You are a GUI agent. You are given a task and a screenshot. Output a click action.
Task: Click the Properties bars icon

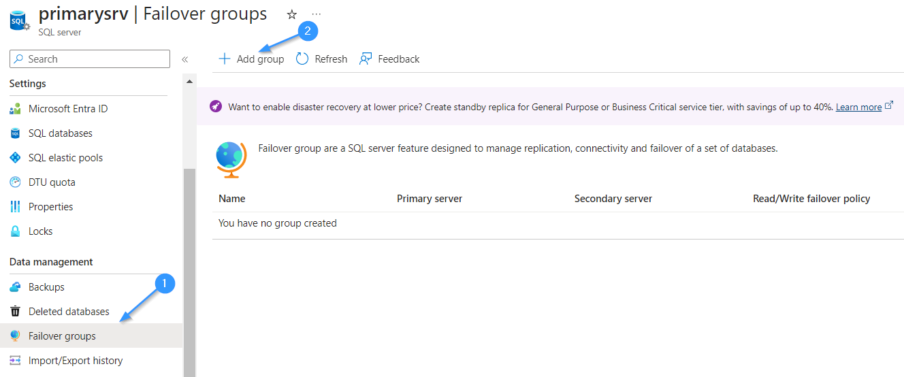coord(15,207)
